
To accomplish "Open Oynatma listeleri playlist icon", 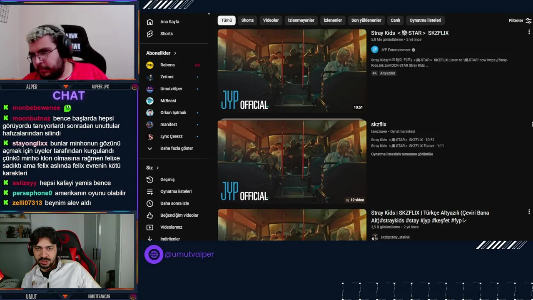I will pos(150,192).
